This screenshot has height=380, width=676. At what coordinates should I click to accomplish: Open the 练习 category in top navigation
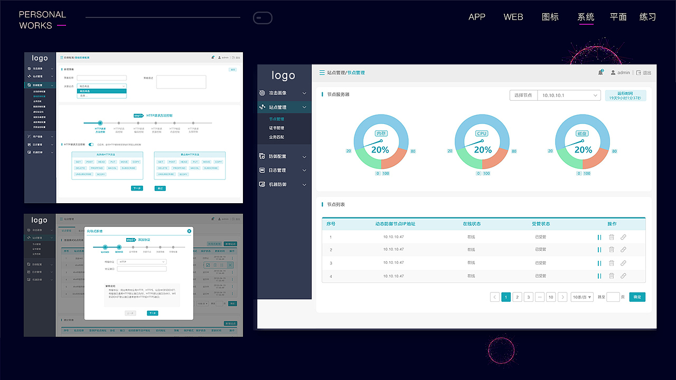coord(648,17)
